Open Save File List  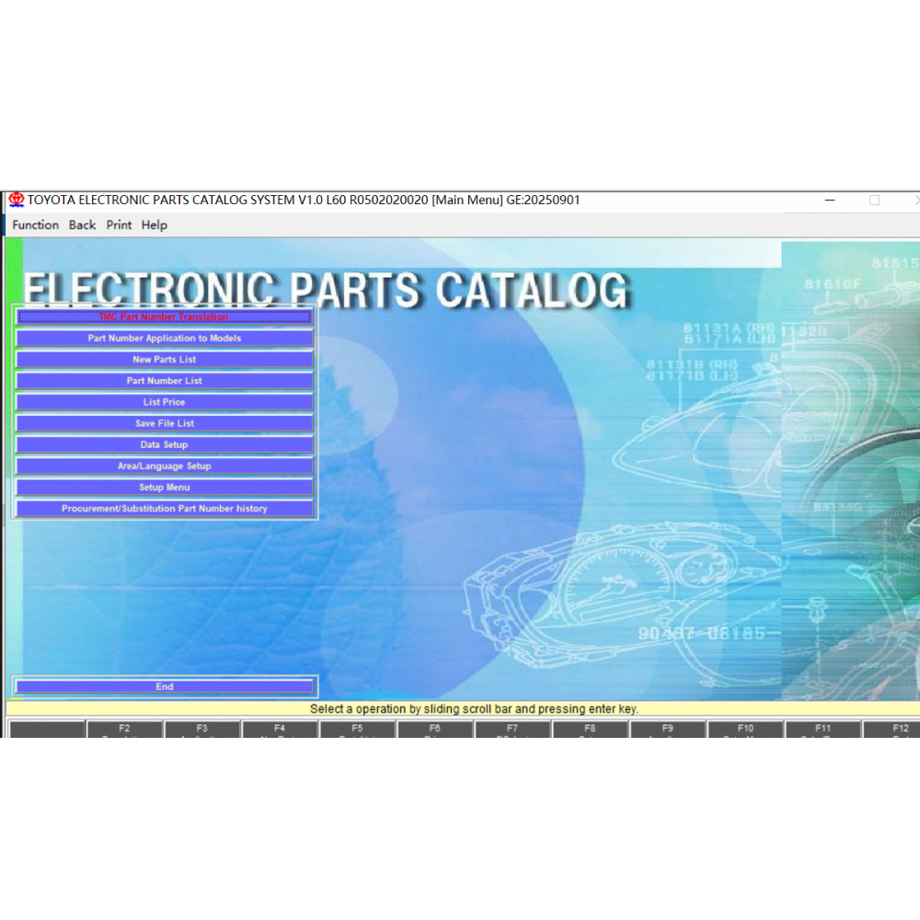coord(165,423)
